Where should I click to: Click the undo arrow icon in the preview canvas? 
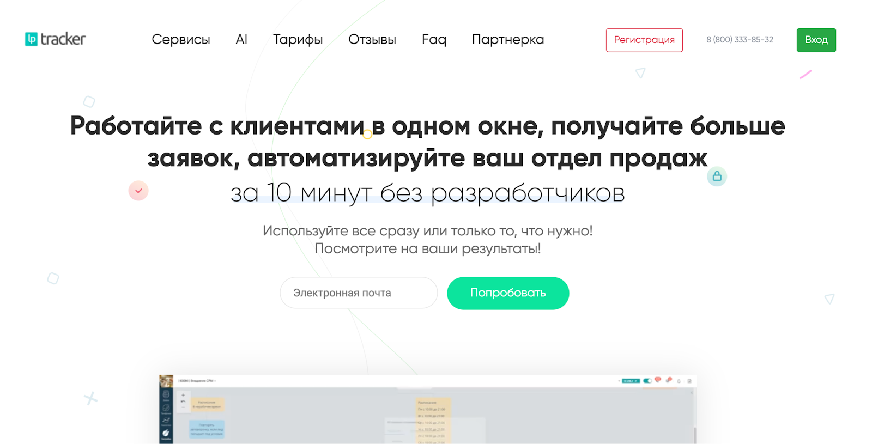click(183, 402)
